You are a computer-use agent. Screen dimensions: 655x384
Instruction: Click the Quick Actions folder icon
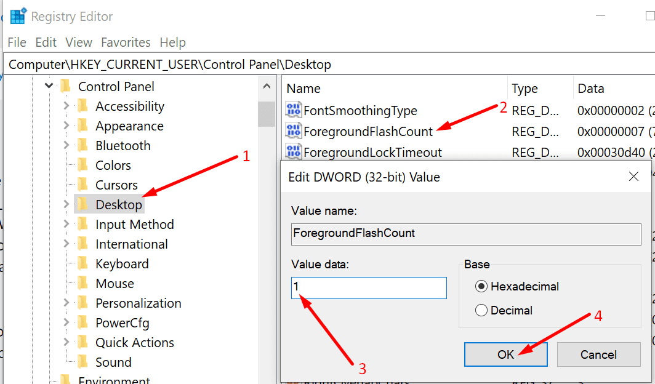click(82, 342)
